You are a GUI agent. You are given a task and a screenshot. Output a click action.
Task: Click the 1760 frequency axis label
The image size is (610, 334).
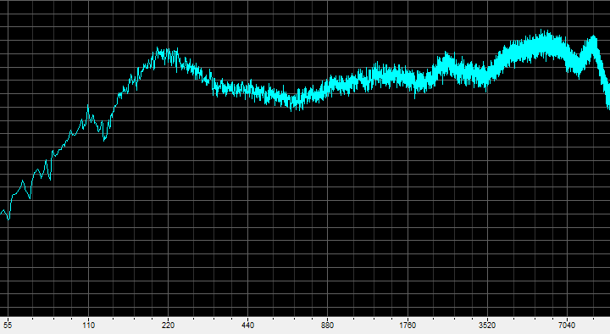[408, 325]
